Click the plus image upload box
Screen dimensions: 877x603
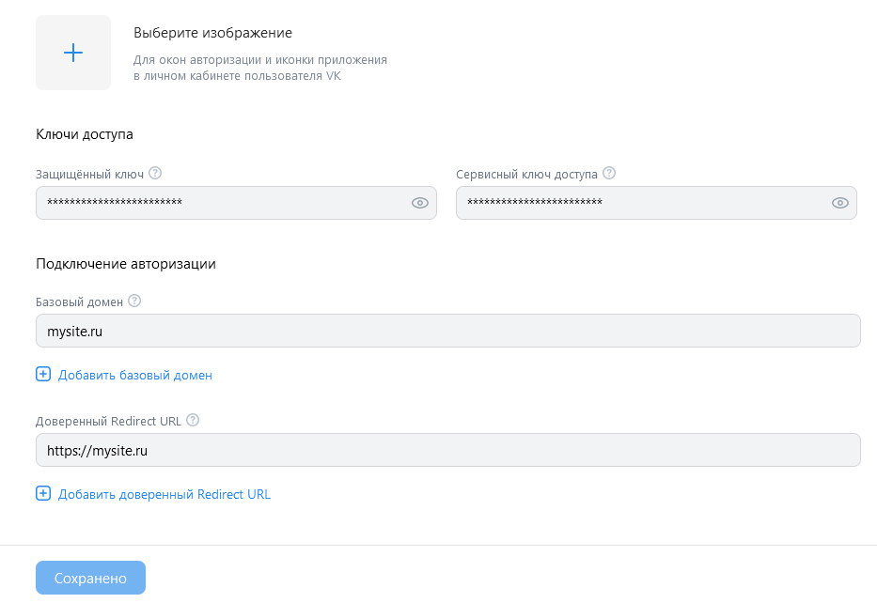tap(73, 53)
